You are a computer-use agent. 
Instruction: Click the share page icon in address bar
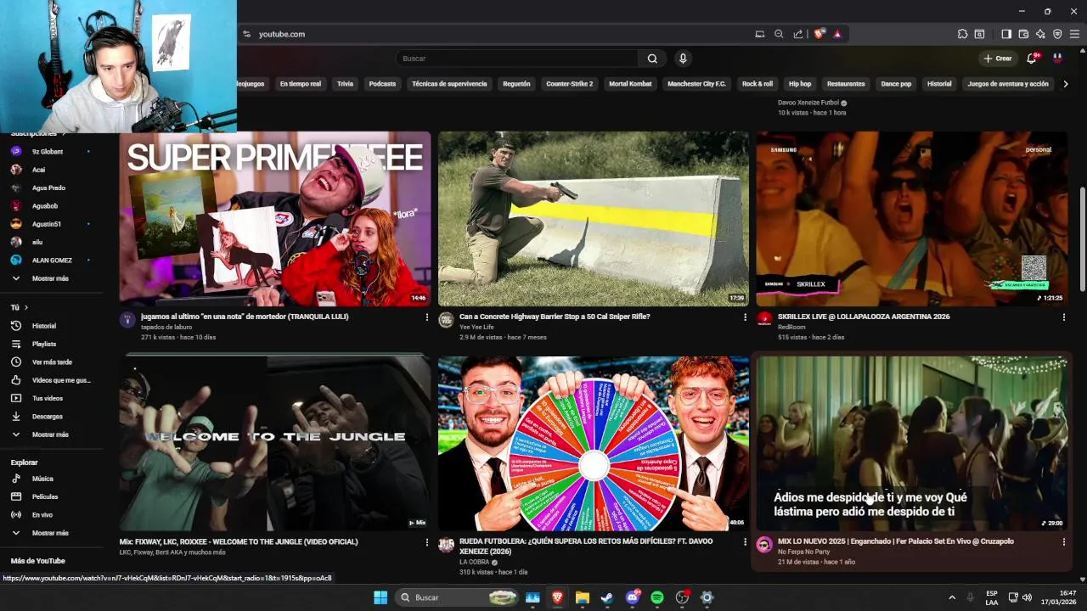click(x=798, y=34)
